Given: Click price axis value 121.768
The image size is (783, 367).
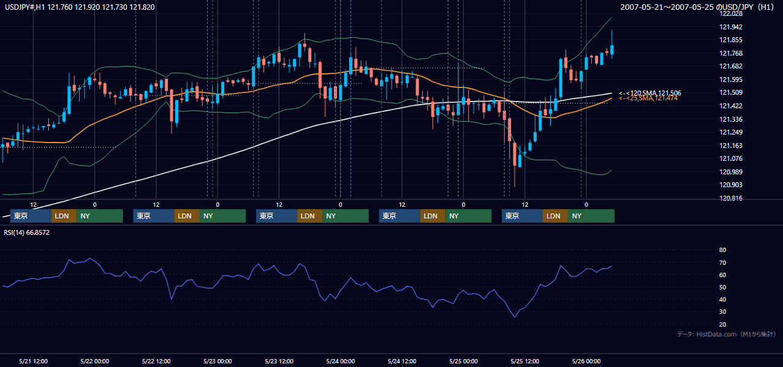Looking at the screenshot, I should (730, 53).
